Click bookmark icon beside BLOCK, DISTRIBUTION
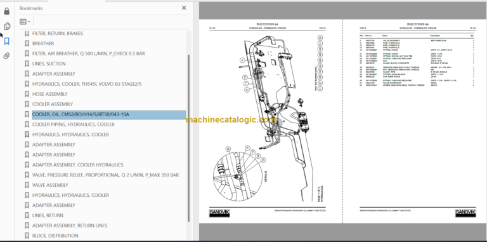 coord(27,236)
